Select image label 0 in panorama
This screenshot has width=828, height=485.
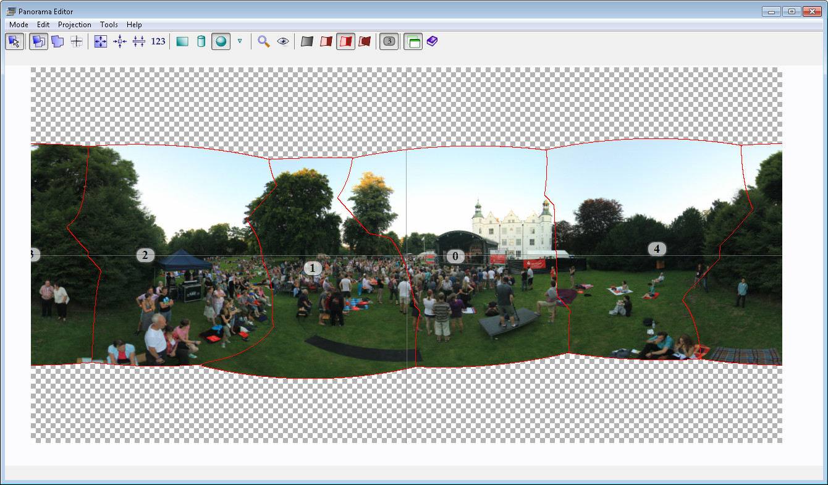pyautogui.click(x=455, y=256)
